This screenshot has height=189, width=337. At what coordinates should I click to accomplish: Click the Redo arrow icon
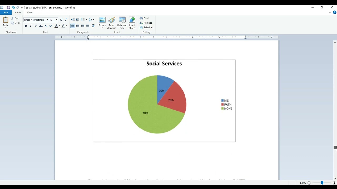18,8
